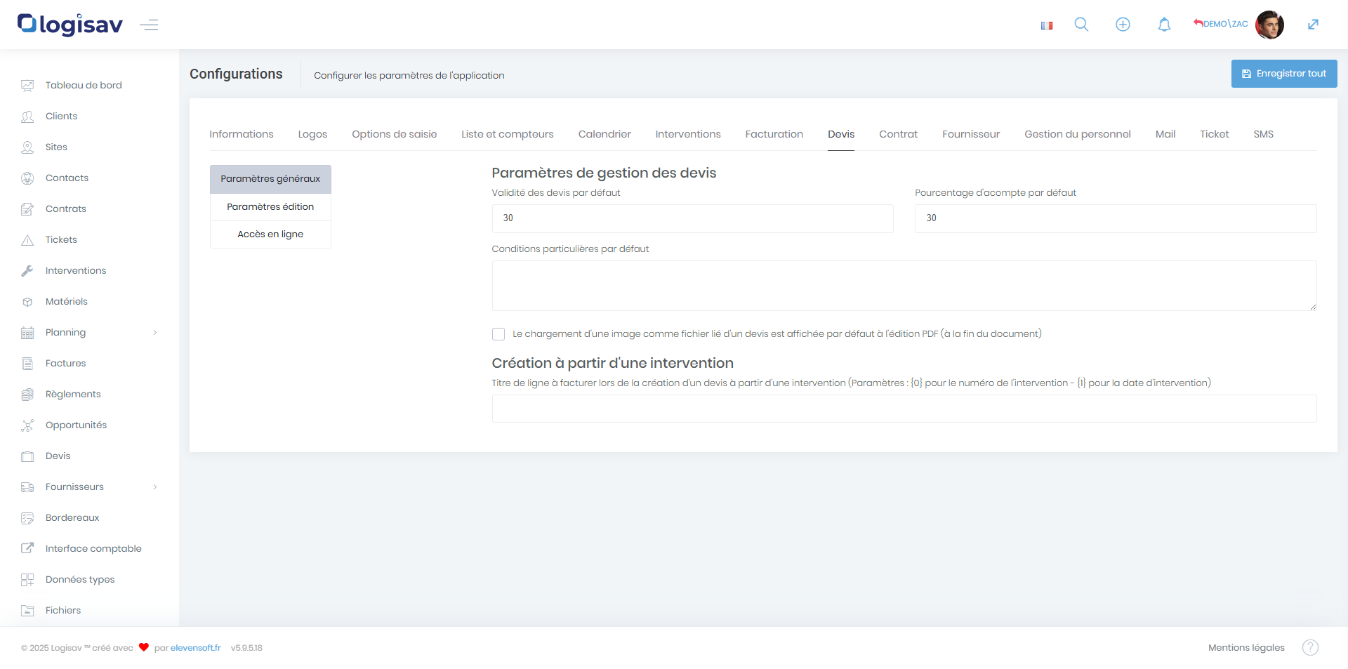Click the search magnifier icon in header
1348x669 pixels.
[1081, 25]
